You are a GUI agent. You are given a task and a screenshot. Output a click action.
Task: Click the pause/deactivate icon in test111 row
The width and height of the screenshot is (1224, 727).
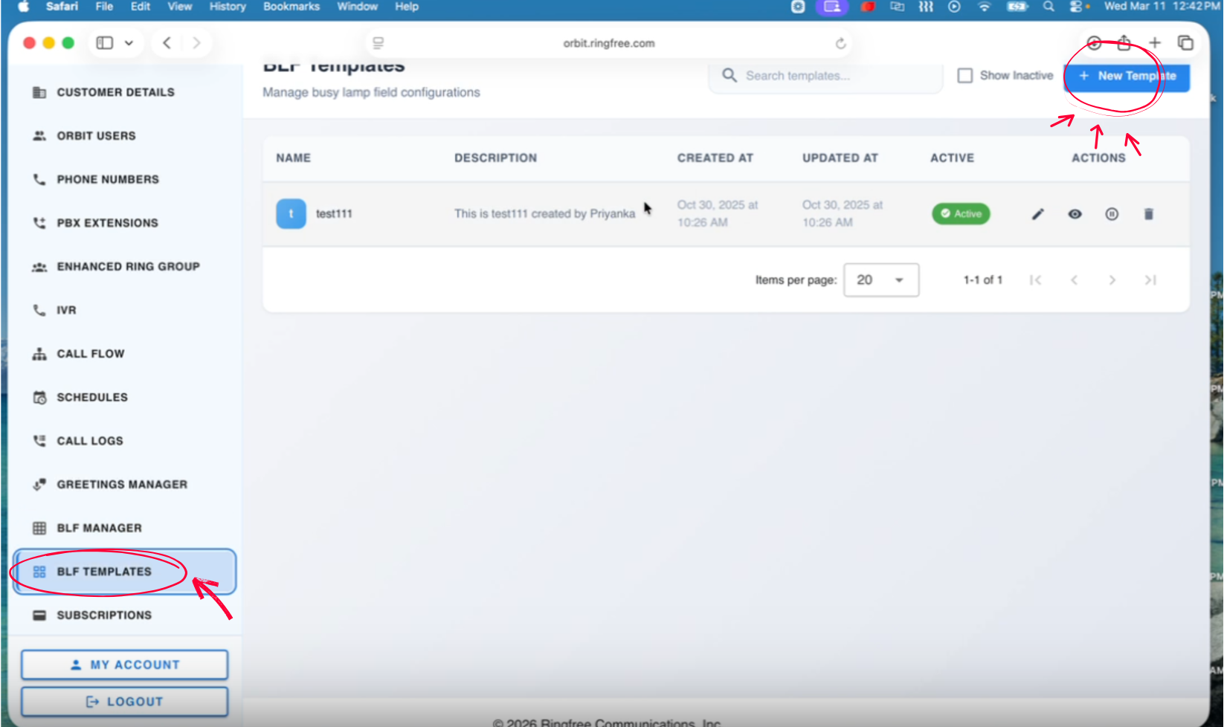click(x=1112, y=214)
